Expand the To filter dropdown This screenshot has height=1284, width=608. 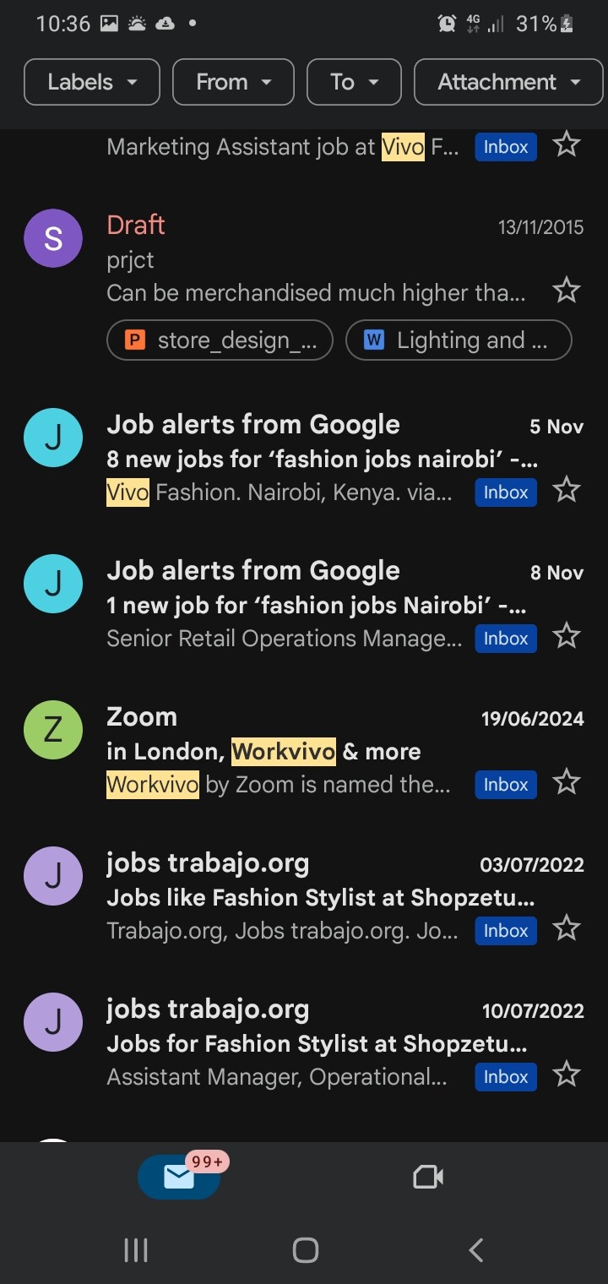[x=354, y=82]
